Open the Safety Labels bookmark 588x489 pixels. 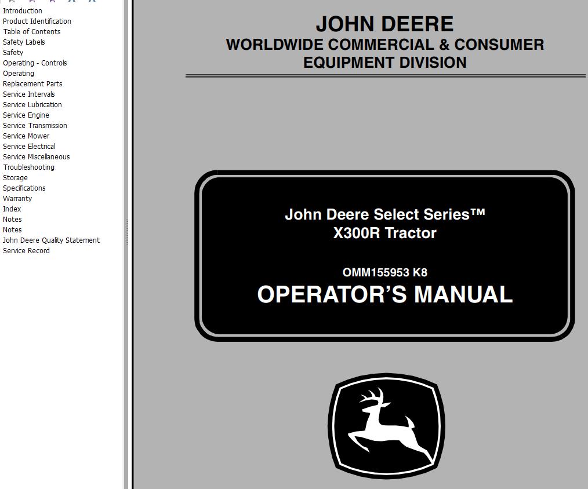tap(24, 42)
